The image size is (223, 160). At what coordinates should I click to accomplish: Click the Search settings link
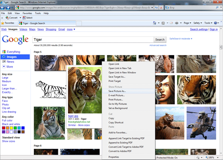pyautogui.click(x=199, y=29)
